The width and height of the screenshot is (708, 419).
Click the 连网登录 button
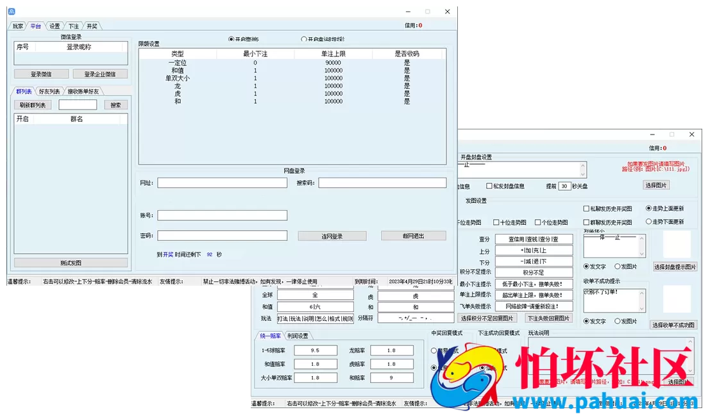332,236
